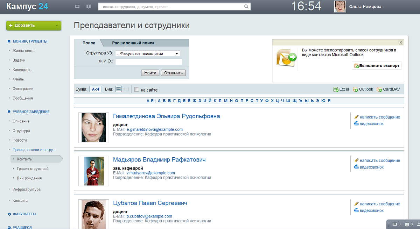Click the Ф.И.О. input field
420x229 pixels.
149,62
